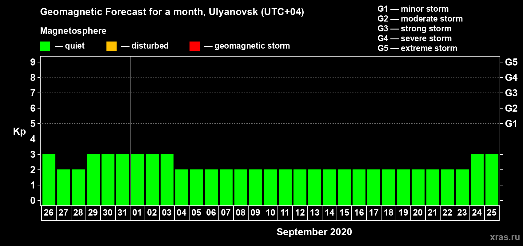
Task: Click the G2 label on right axis
Action: pos(511,108)
